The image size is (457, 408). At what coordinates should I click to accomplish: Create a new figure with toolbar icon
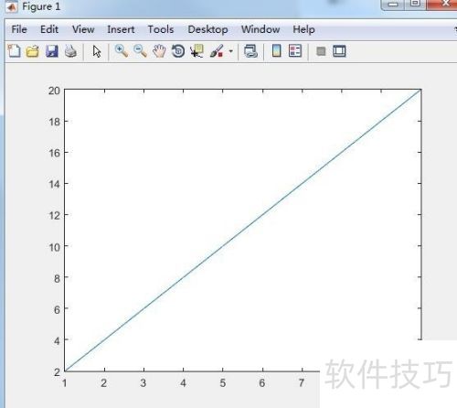pos(14,51)
